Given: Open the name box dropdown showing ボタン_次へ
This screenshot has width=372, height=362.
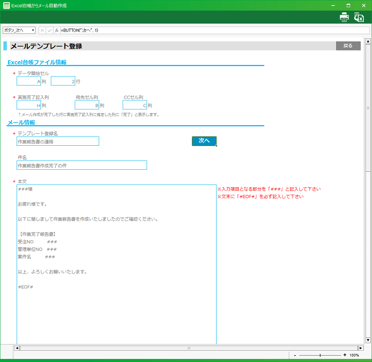Looking at the screenshot, I should point(33,30).
